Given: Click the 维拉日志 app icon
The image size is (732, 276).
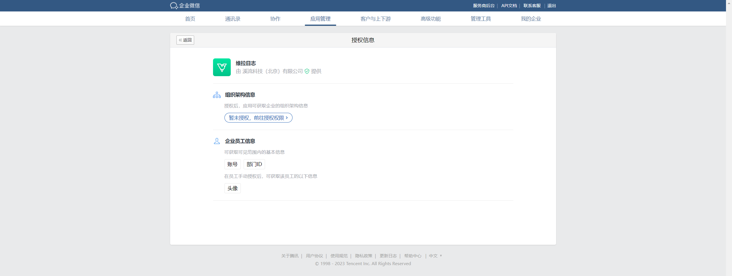Looking at the screenshot, I should [x=222, y=67].
